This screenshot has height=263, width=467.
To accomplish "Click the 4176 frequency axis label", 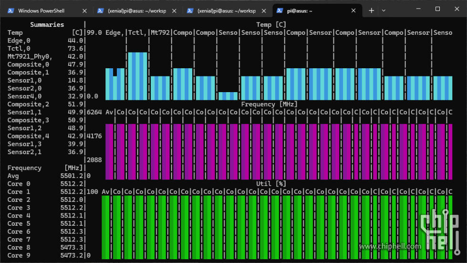I will click(94, 136).
